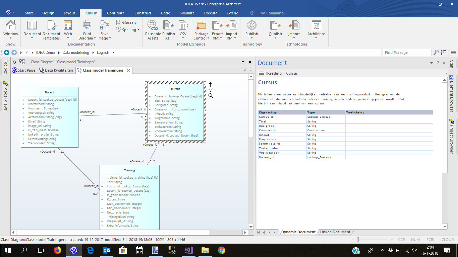Close the Class model Trainingen tab
The height and width of the screenshot is (257, 458).
[x=128, y=70]
